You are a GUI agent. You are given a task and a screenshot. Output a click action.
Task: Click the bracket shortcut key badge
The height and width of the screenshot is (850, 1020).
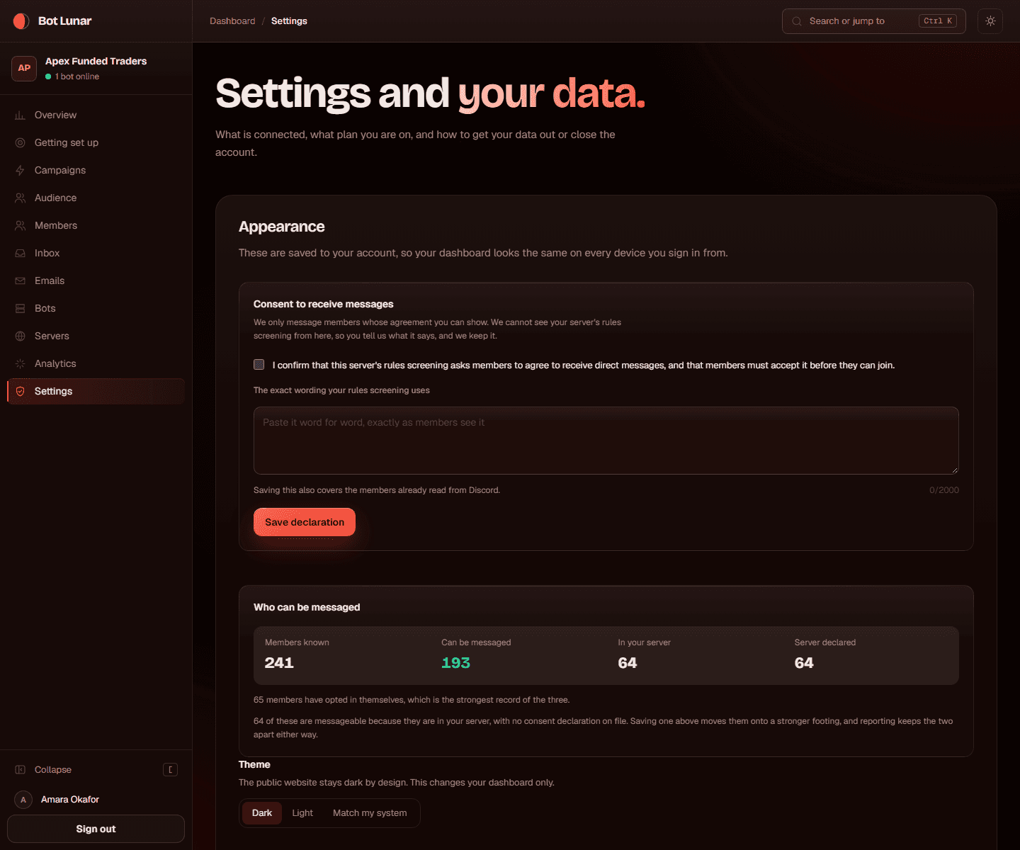coord(170,769)
